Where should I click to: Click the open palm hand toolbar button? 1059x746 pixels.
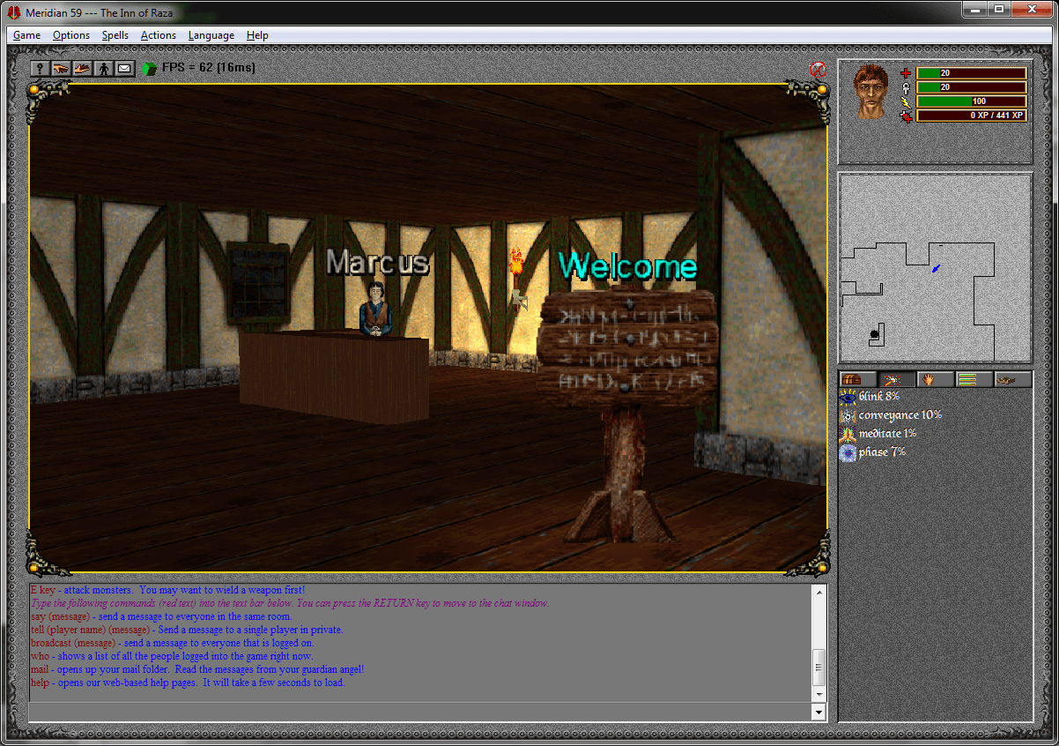click(x=83, y=68)
